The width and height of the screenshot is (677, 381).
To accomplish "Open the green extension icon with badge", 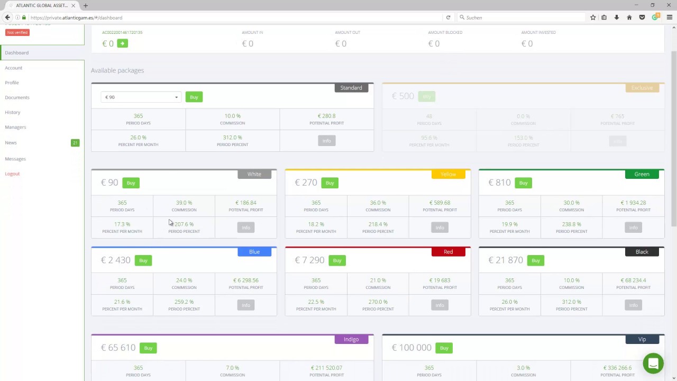I will coord(655,17).
